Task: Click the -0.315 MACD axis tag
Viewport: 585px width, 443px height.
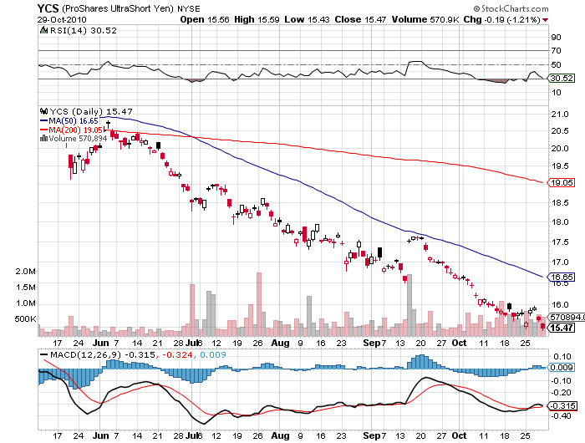Action: click(562, 405)
